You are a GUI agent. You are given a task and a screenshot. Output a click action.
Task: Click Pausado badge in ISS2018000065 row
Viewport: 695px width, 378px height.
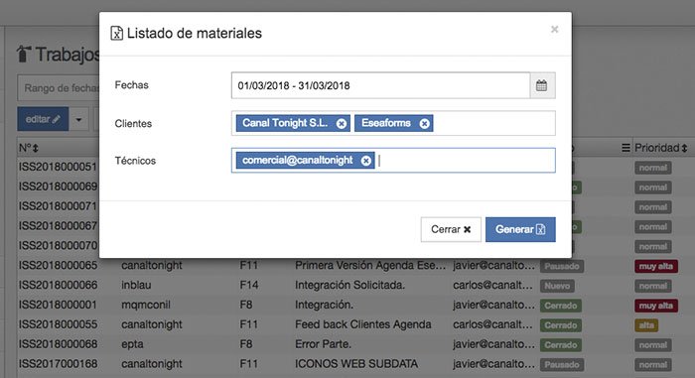click(562, 266)
